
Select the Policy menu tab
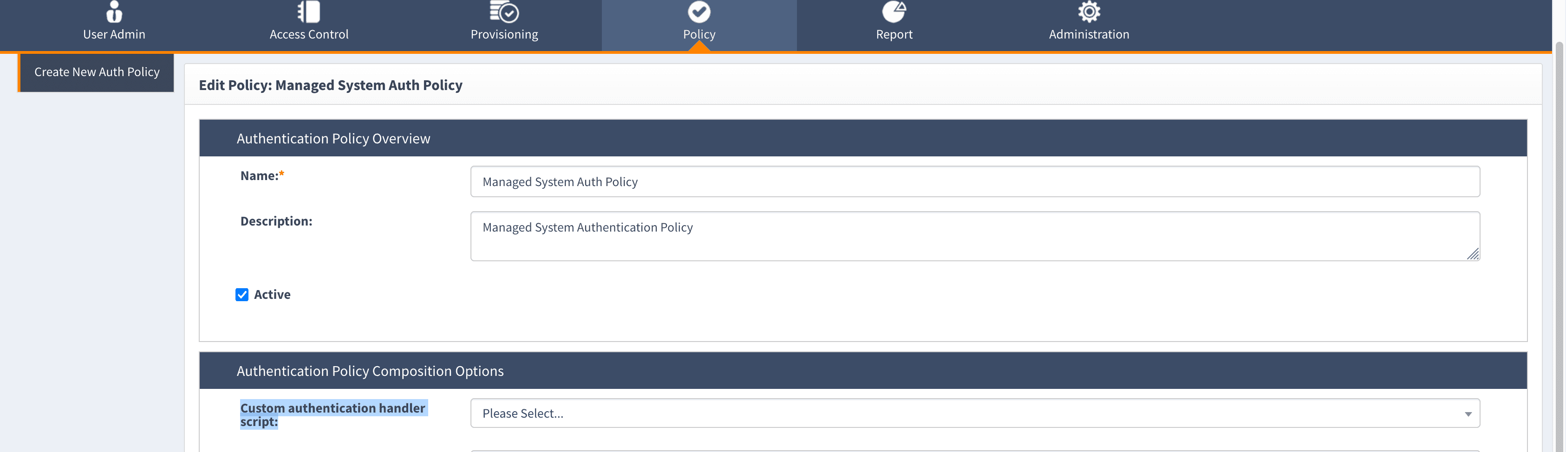(x=699, y=26)
